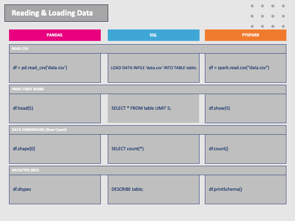Viewport: 295px width, 221px height.
Task: Click the df.show(5) code cell
Action: (245, 108)
